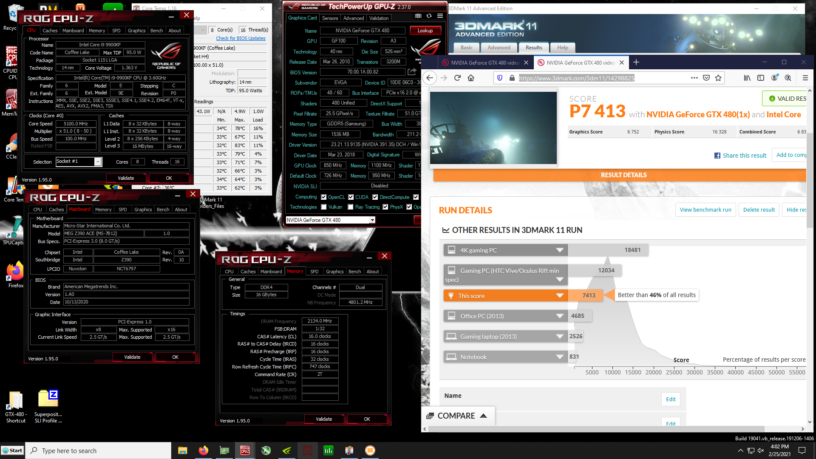The image size is (816, 459).
Task: Toggle the PhysX checkbox in GPU-Z
Action: (385, 207)
